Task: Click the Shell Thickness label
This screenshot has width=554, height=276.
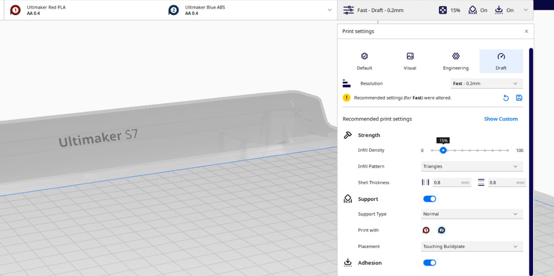Action: click(x=373, y=182)
